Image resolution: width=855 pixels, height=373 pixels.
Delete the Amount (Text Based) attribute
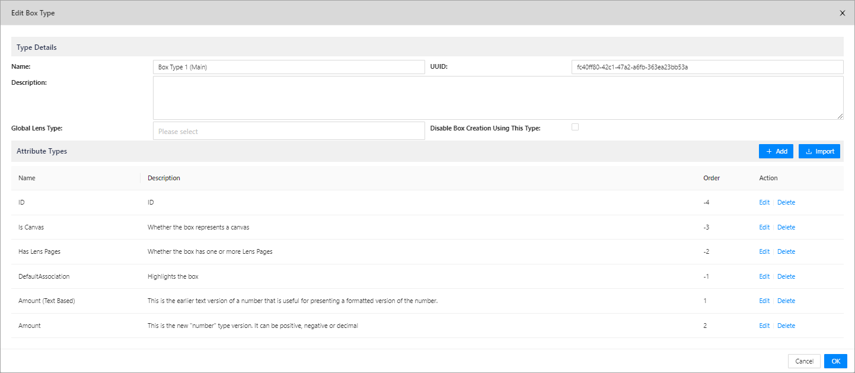(786, 301)
